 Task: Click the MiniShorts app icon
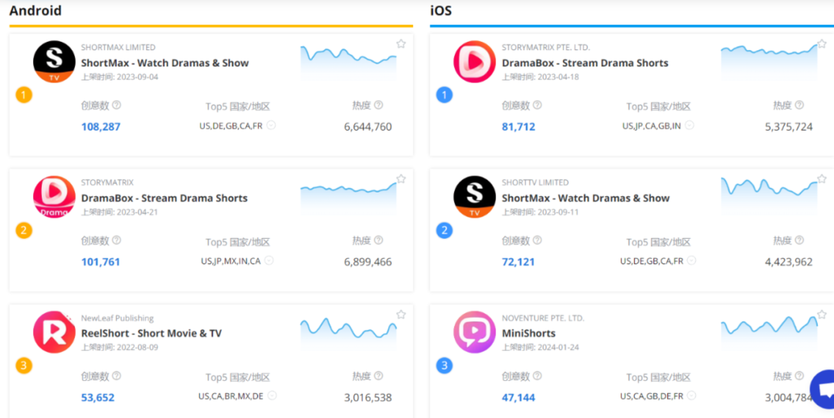(x=475, y=332)
